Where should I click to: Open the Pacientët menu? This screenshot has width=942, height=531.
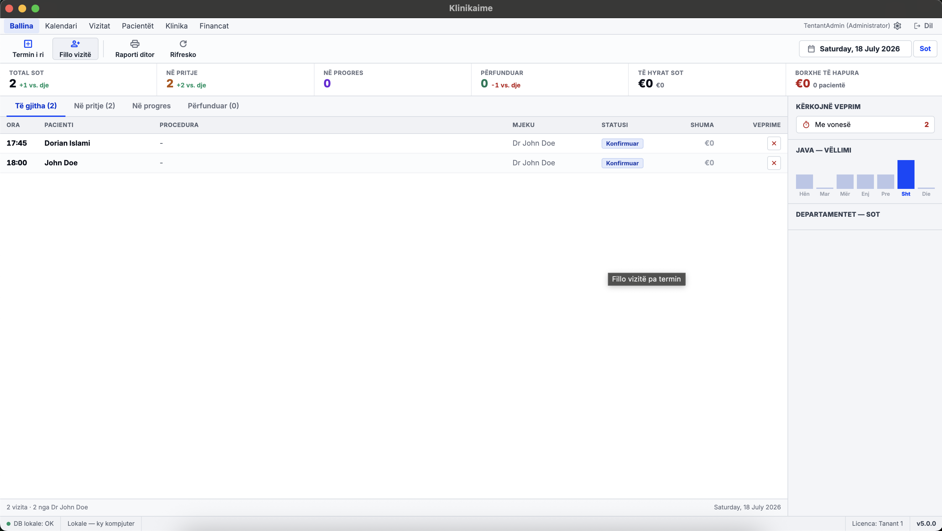137,26
